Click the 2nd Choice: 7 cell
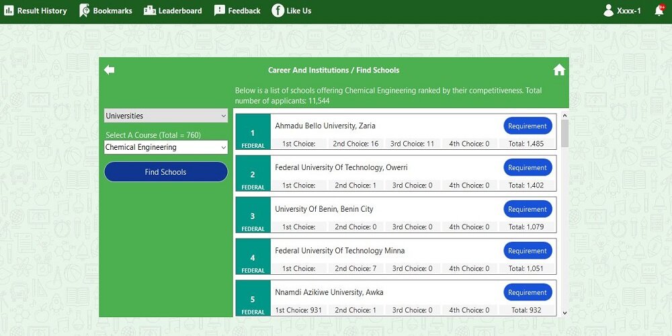672x336 pixels. coord(355,268)
